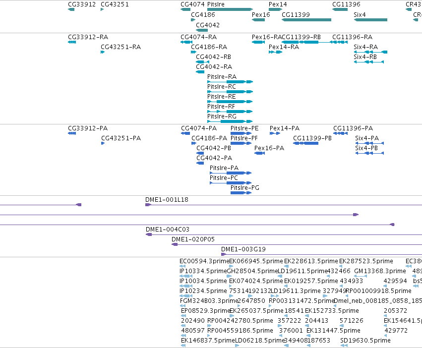This screenshot has width=422, height=348.
Task: Click transcript Six4-RA
Action: tap(366, 47)
